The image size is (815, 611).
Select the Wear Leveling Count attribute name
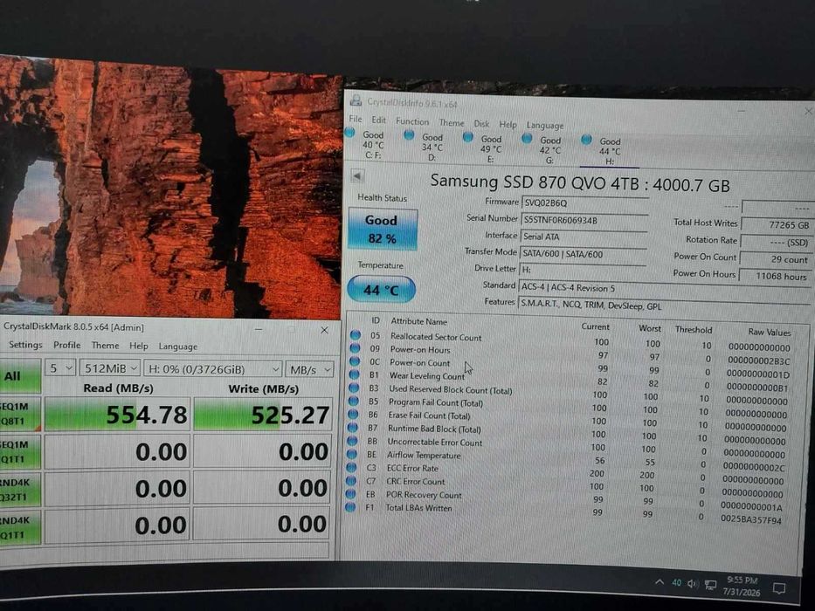(427, 375)
